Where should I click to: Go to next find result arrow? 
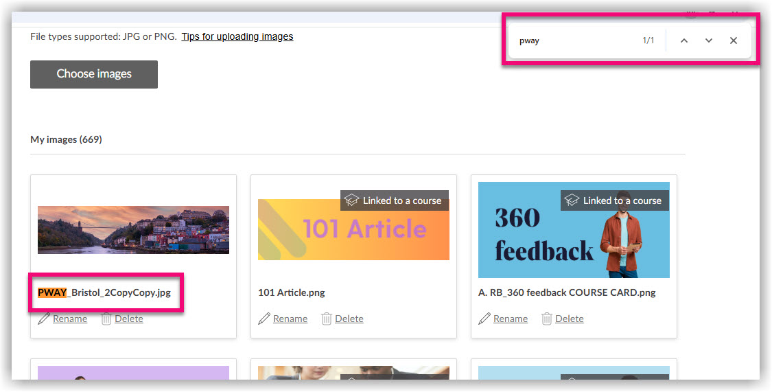click(x=708, y=41)
